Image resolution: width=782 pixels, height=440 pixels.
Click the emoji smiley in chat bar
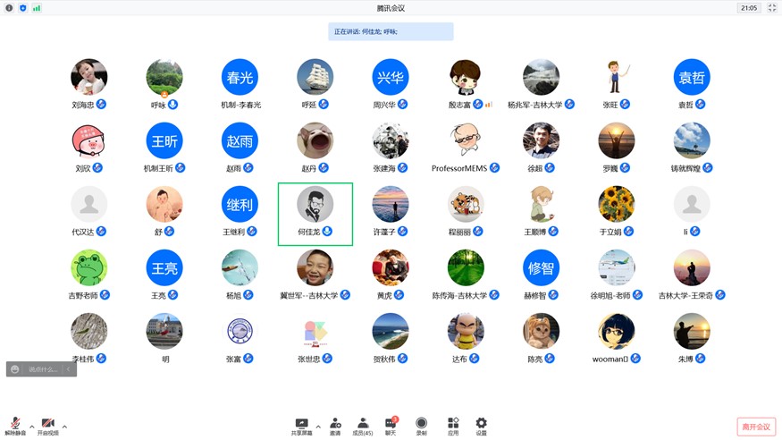15,369
